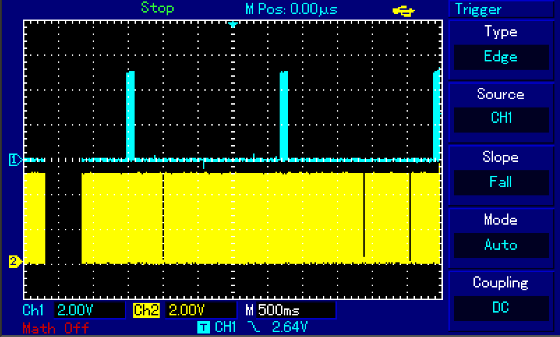Screen dimensions: 560x337
Task: Click the yellow Ch2 label
Action: click(x=146, y=310)
